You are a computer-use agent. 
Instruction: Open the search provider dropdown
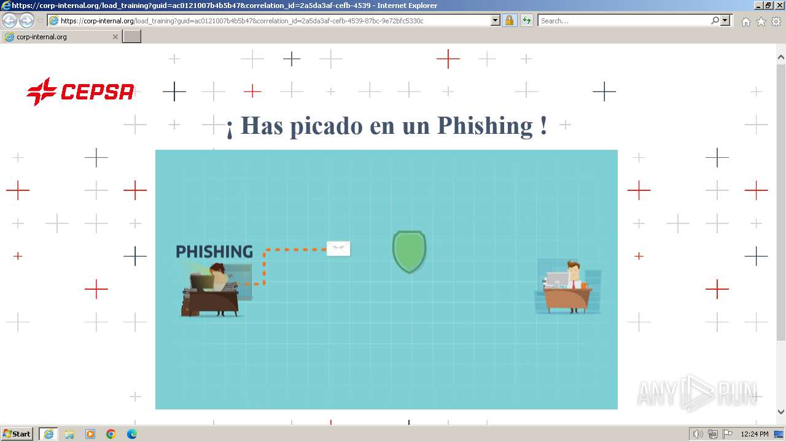[x=726, y=20]
